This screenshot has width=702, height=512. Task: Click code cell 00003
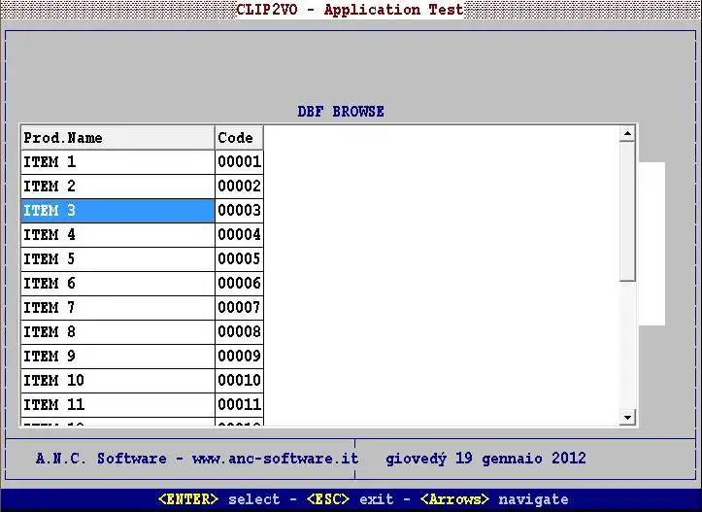click(x=239, y=211)
